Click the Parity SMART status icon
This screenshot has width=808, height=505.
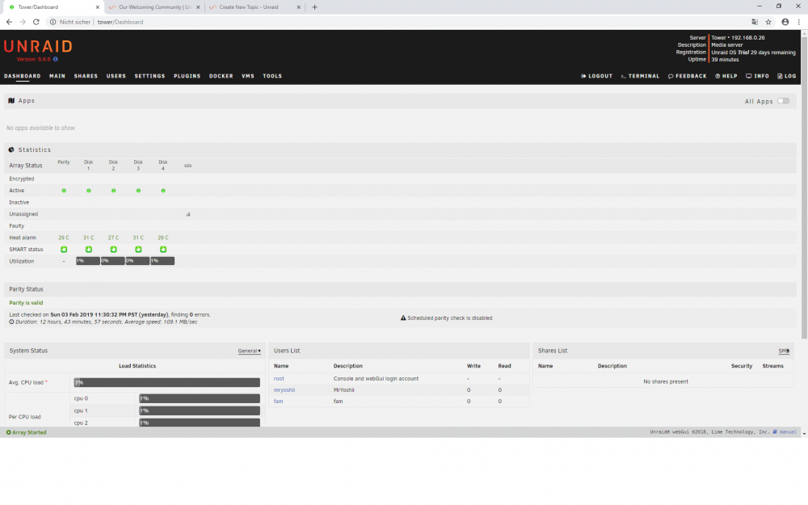64,250
